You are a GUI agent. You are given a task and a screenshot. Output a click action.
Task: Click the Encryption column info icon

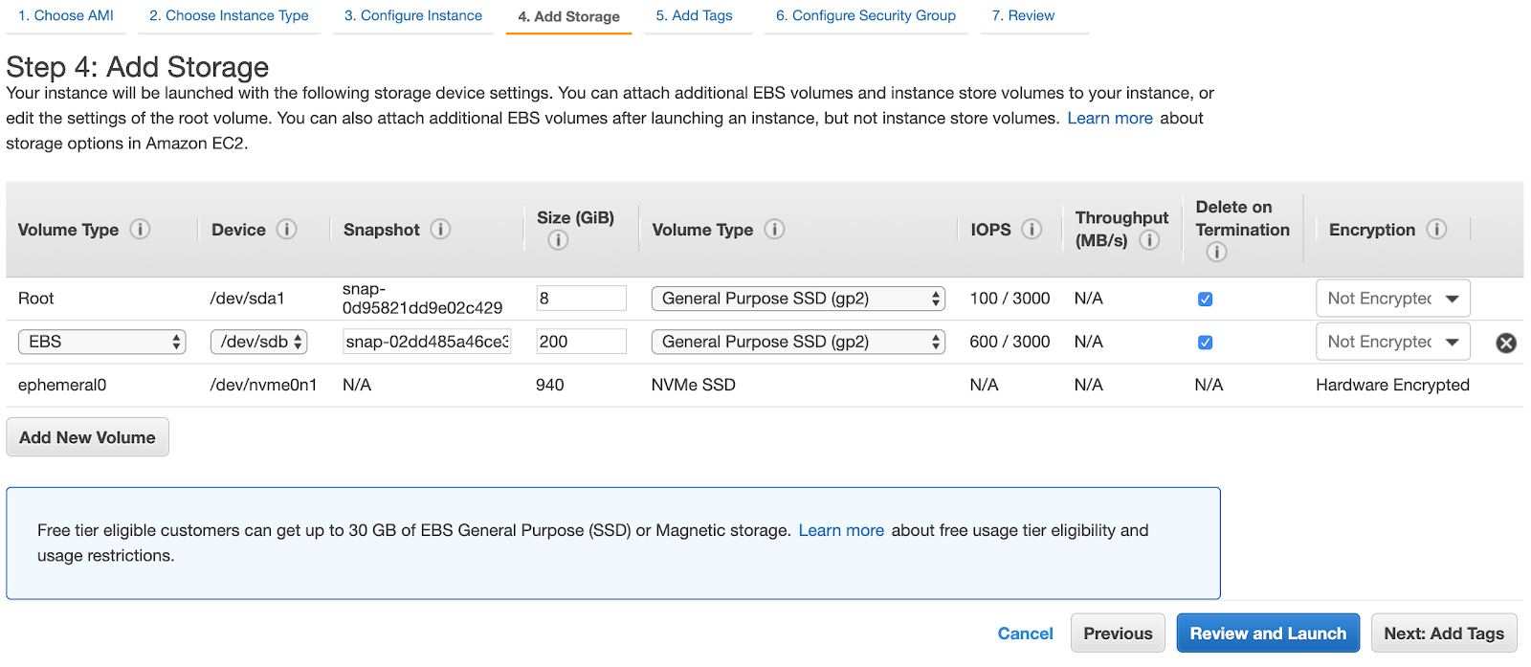[1436, 230]
